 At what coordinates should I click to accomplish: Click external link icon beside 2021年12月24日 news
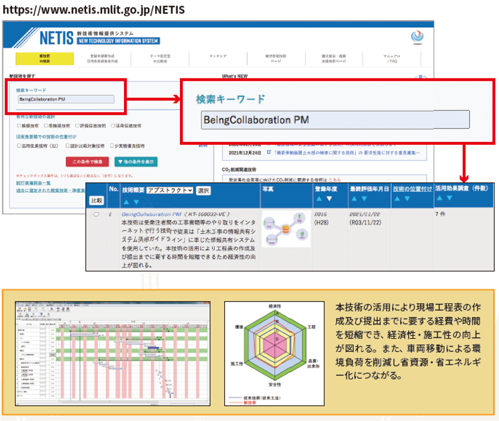click(269, 152)
